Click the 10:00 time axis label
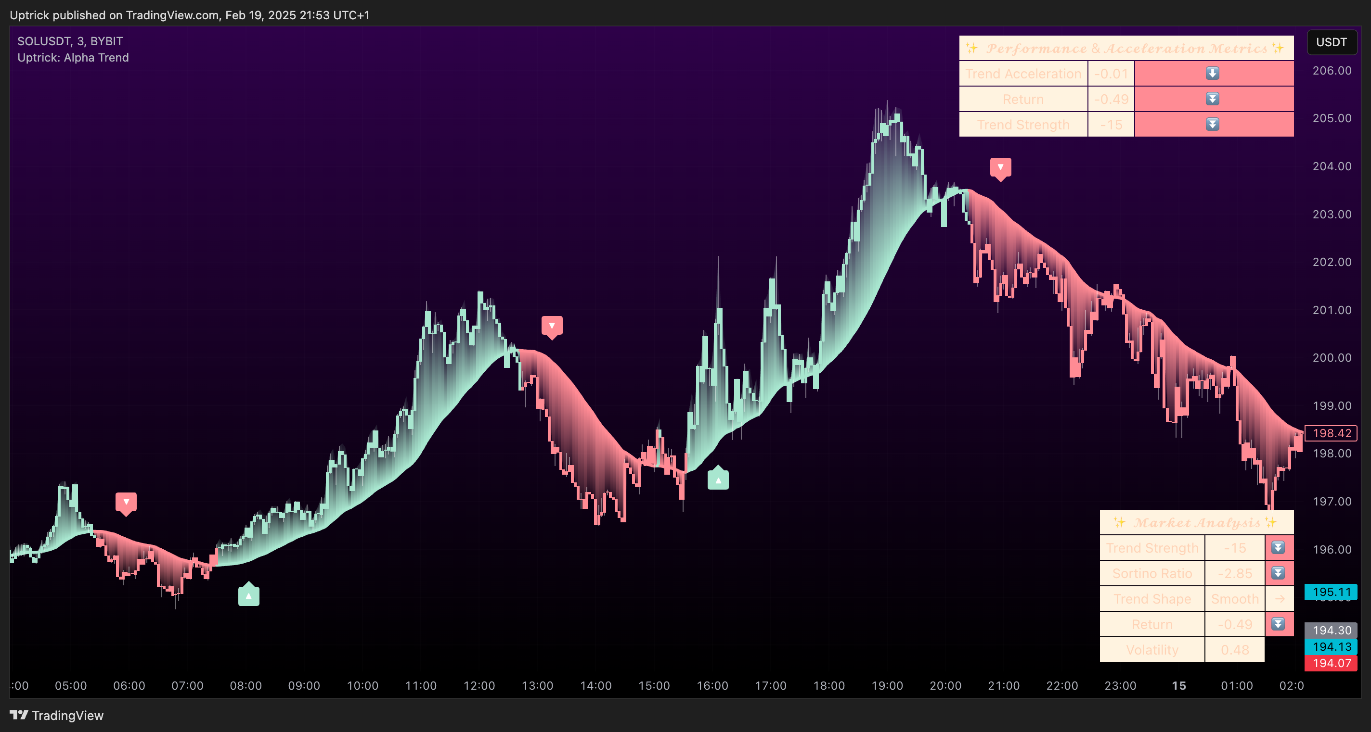This screenshot has width=1371, height=732. click(362, 686)
